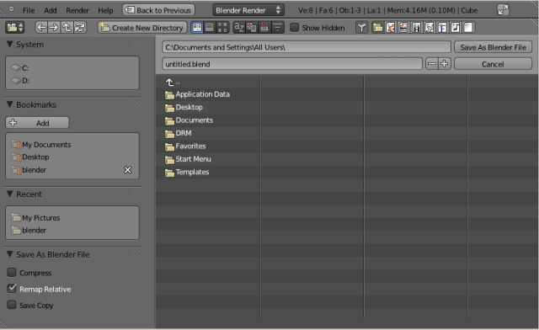This screenshot has height=330, width=539.
Task: Open the File menu
Action: point(29,10)
